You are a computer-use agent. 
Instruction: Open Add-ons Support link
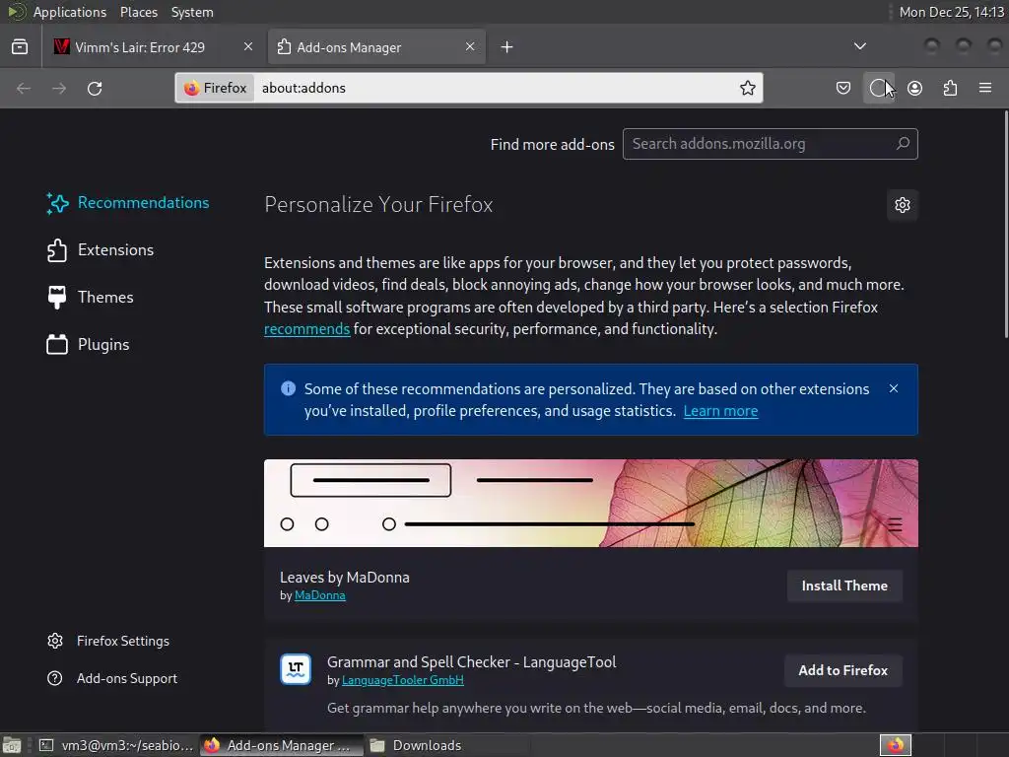pyautogui.click(x=112, y=678)
